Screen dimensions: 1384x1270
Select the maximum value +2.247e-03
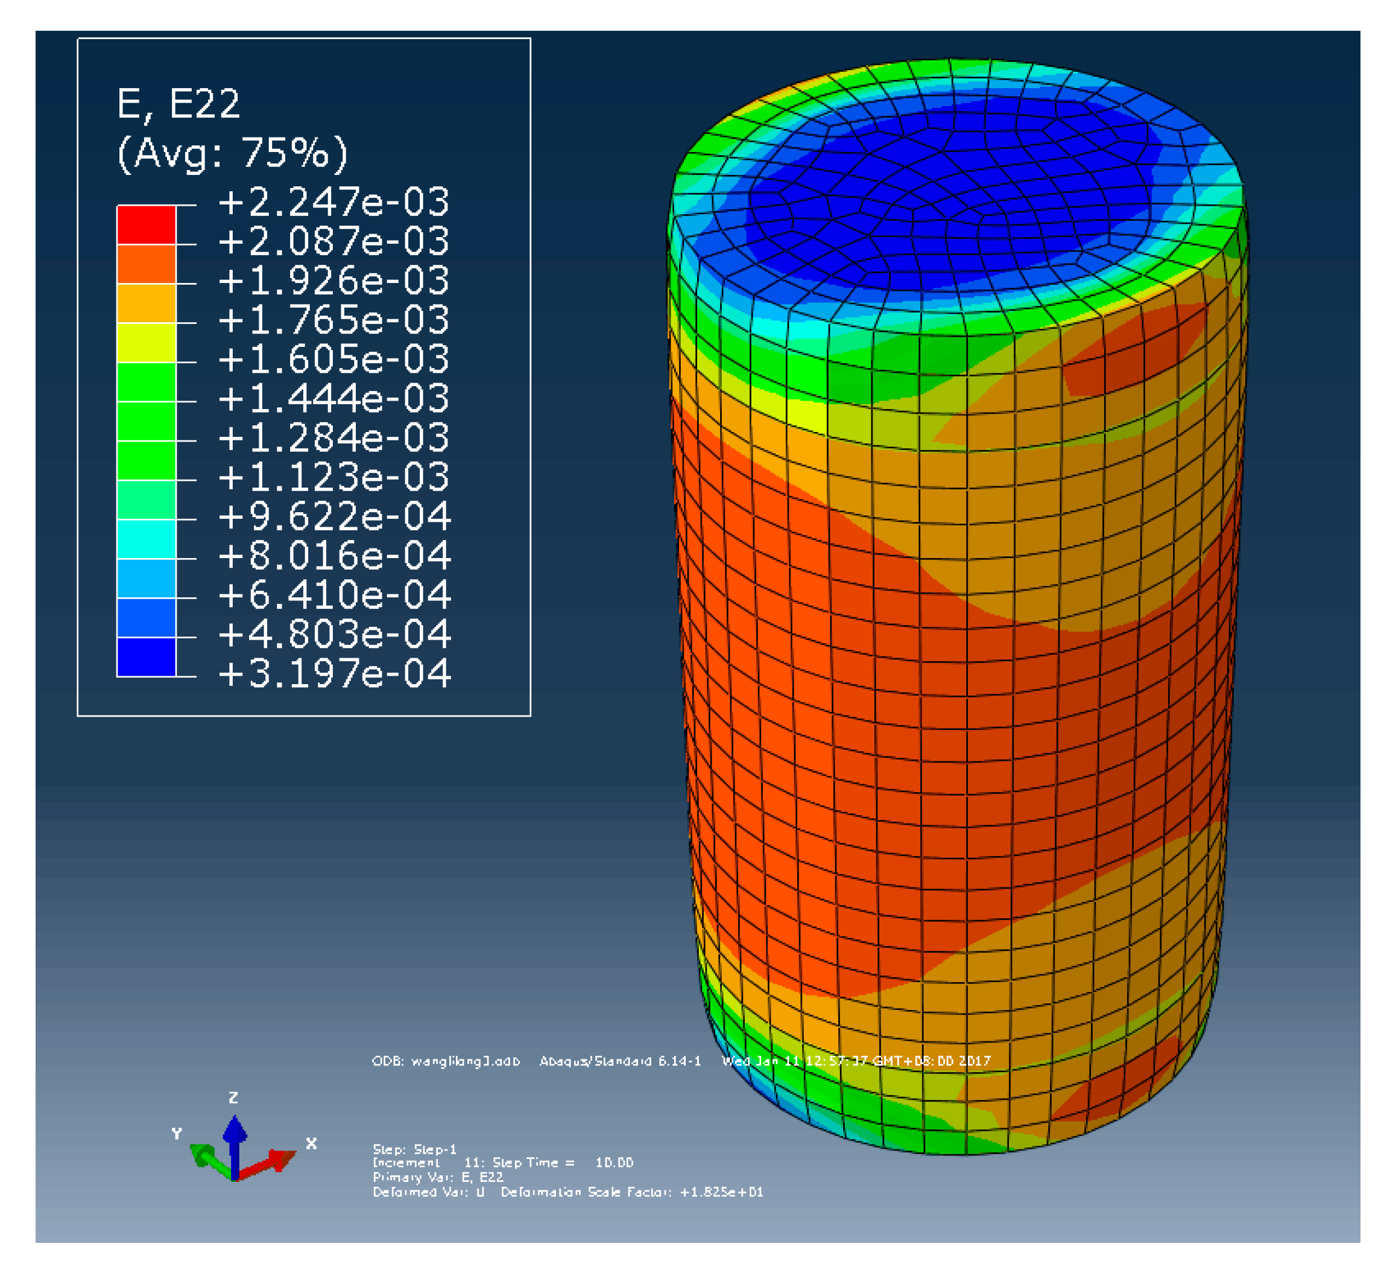pyautogui.click(x=334, y=202)
